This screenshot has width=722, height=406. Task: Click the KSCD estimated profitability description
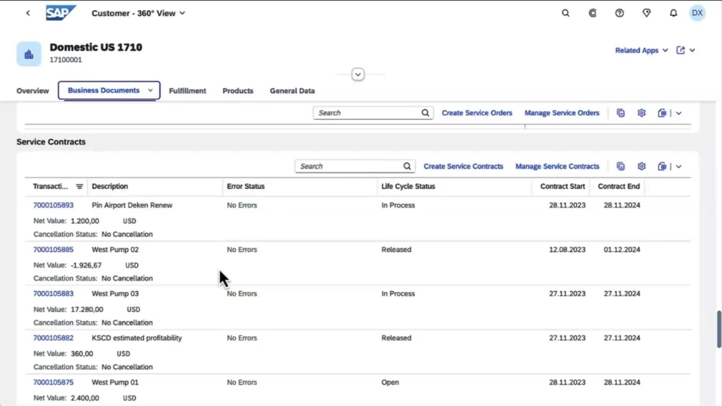[137, 338]
